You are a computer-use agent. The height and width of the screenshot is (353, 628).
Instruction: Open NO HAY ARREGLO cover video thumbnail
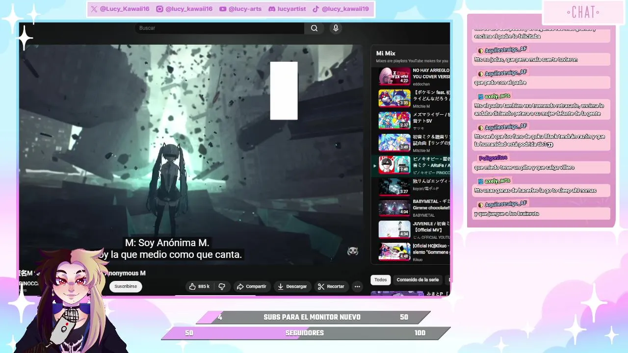click(394, 76)
